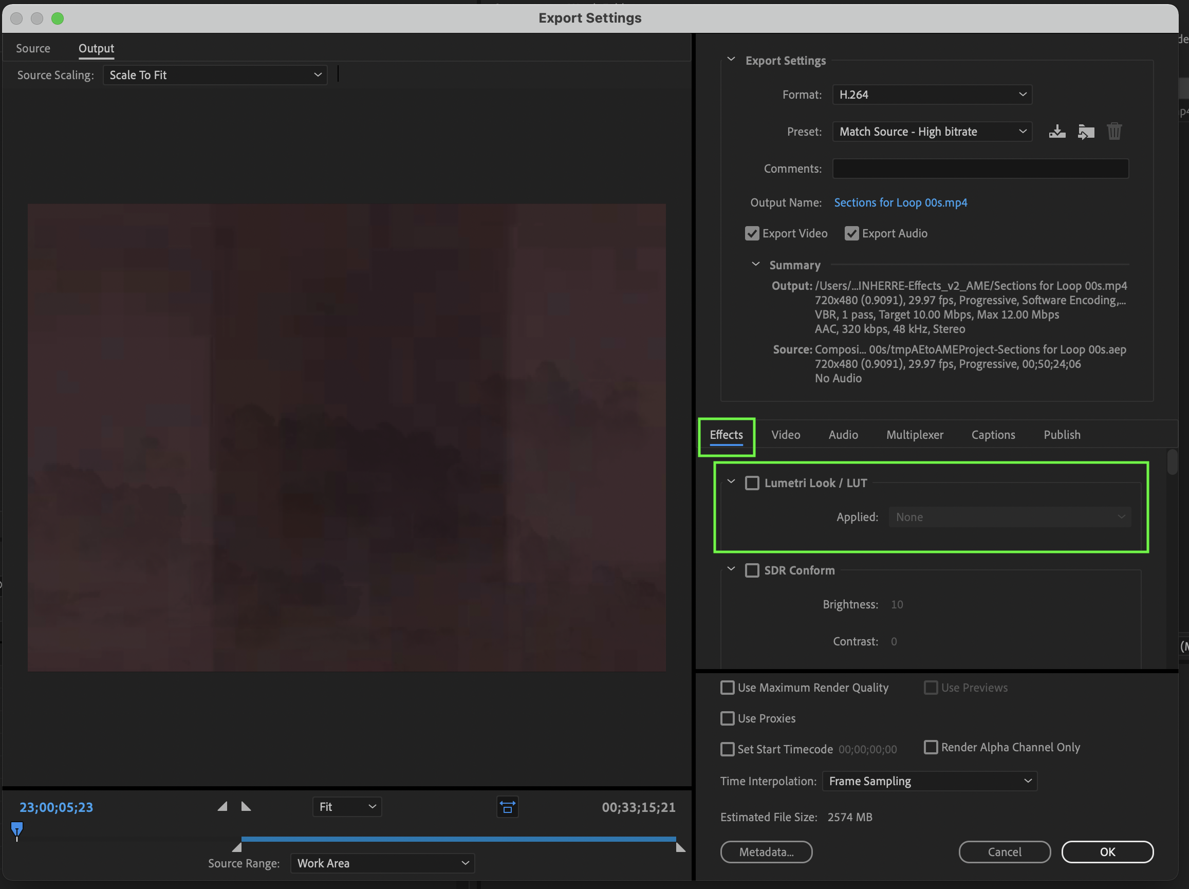Switch to the Source tab
The image size is (1189, 889).
[x=33, y=48]
